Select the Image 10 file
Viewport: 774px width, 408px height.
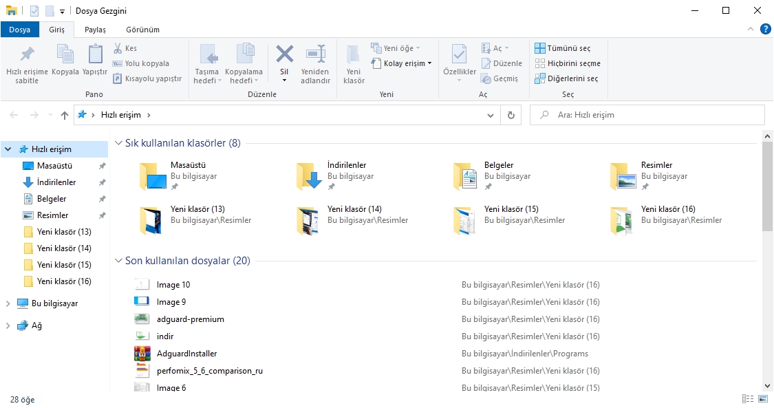pyautogui.click(x=173, y=285)
